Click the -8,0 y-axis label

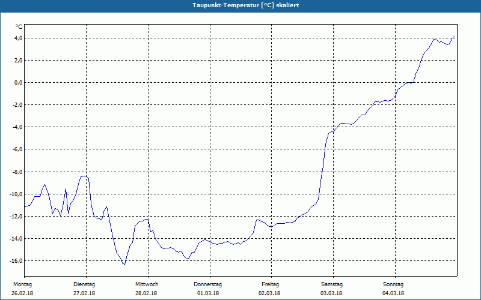click(x=17, y=172)
